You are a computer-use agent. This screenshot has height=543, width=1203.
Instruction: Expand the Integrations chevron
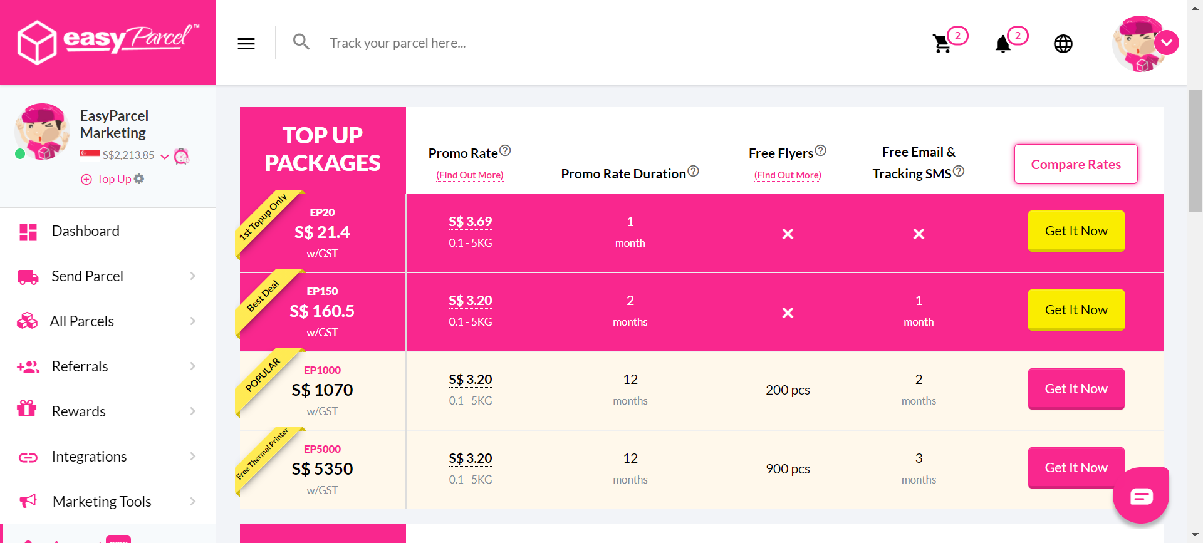(192, 457)
